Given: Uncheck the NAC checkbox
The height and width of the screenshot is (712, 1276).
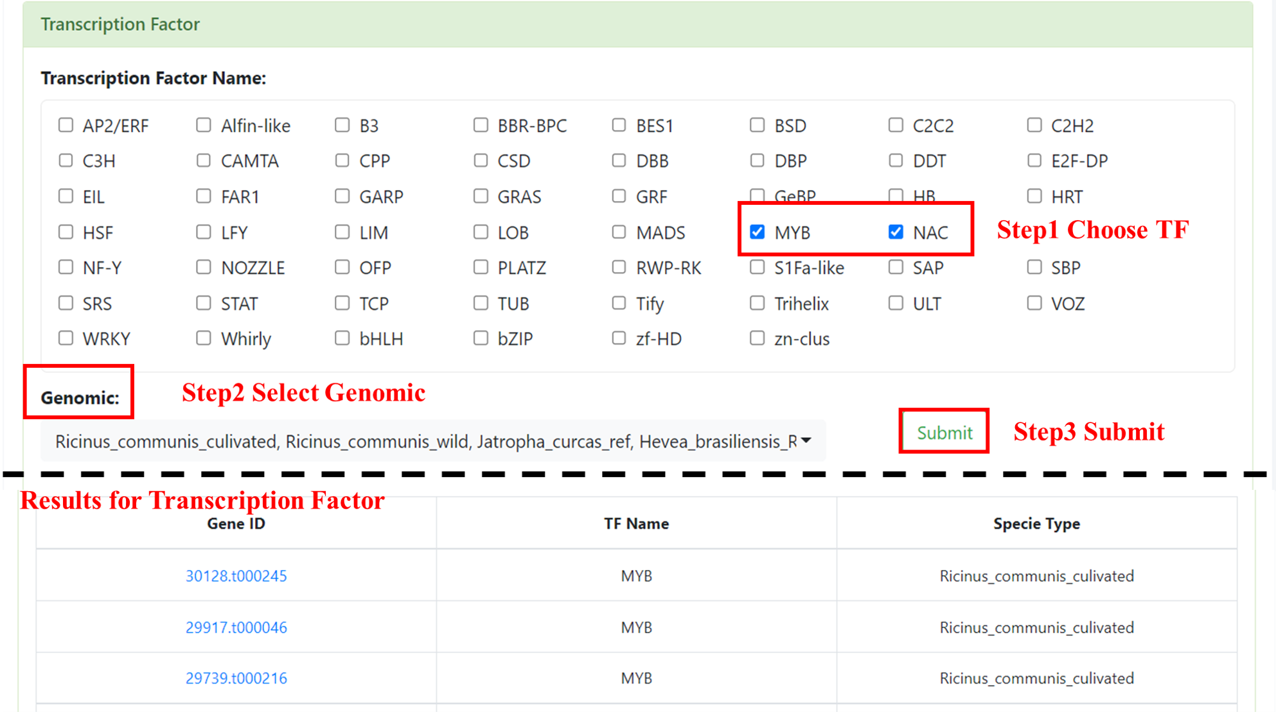Looking at the screenshot, I should click(x=895, y=232).
